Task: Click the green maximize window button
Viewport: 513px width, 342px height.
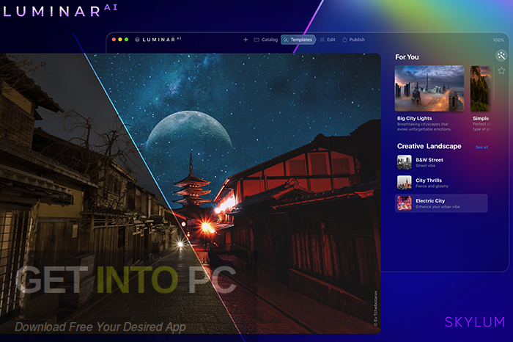Action: pos(126,40)
